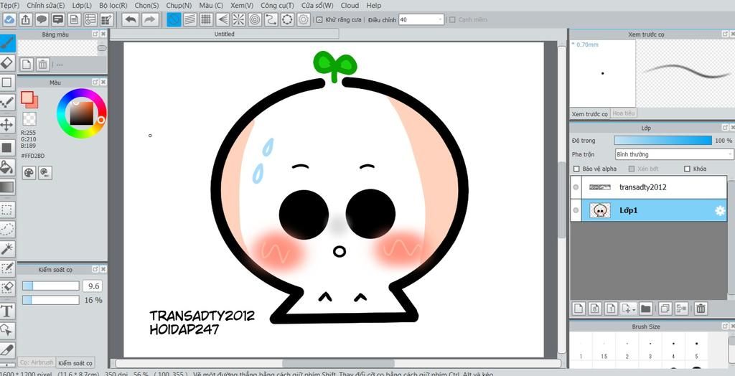Open Pha trộn blend mode dropdown
Viewport: 735px width, 376px height.
click(x=674, y=154)
